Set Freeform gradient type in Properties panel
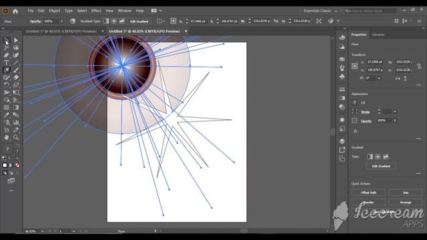 click(x=386, y=157)
